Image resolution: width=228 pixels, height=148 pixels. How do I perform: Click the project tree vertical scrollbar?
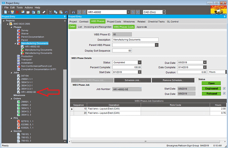65,105
